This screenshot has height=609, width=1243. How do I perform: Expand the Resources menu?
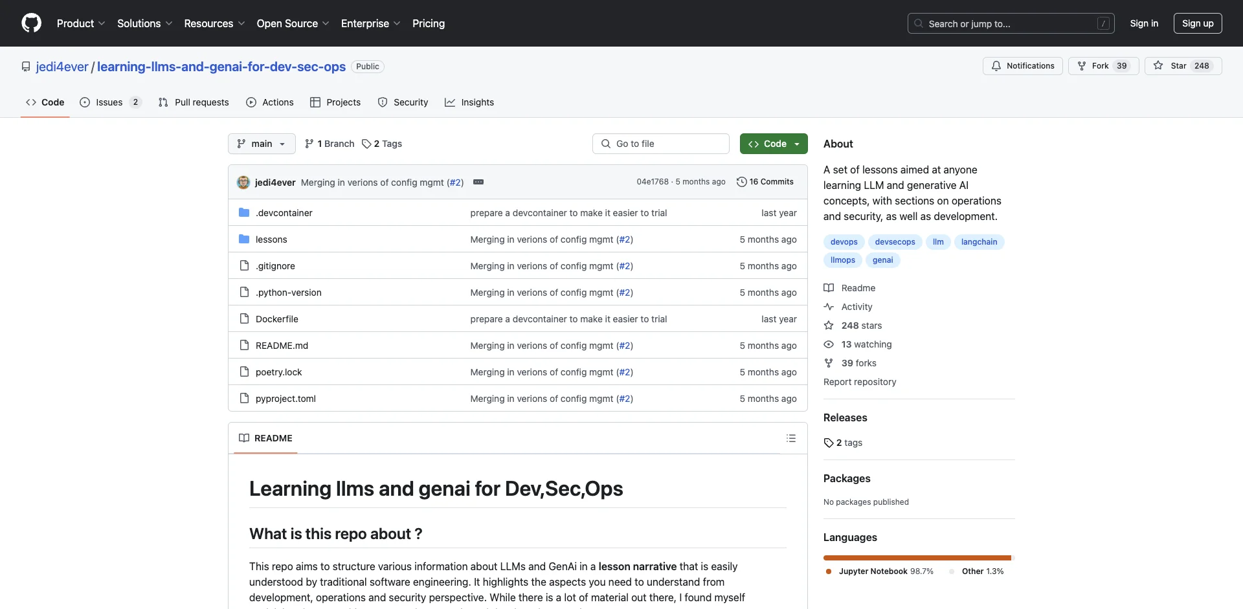coord(214,23)
